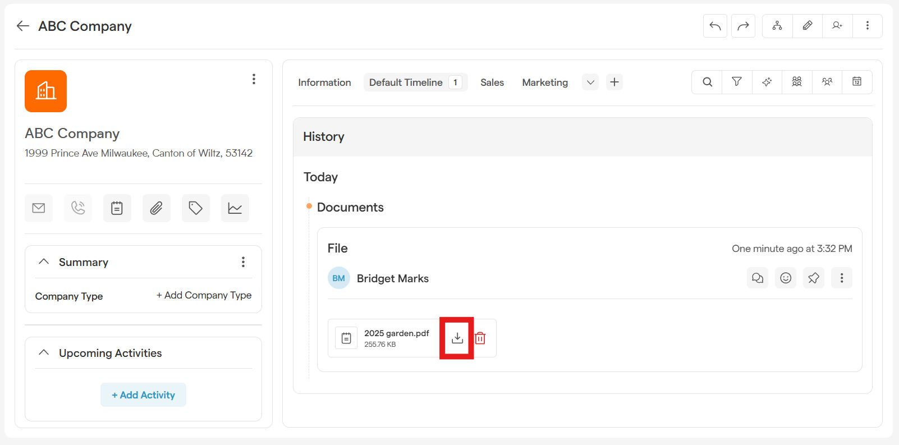Click the Add Activity button
This screenshot has height=445, width=899.
click(x=143, y=395)
